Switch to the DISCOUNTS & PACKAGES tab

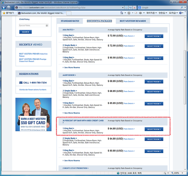click(x=99, y=21)
